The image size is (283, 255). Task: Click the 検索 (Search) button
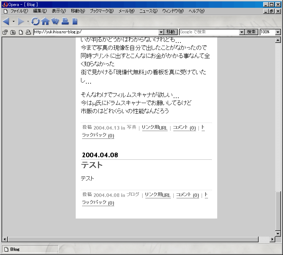click(252, 32)
